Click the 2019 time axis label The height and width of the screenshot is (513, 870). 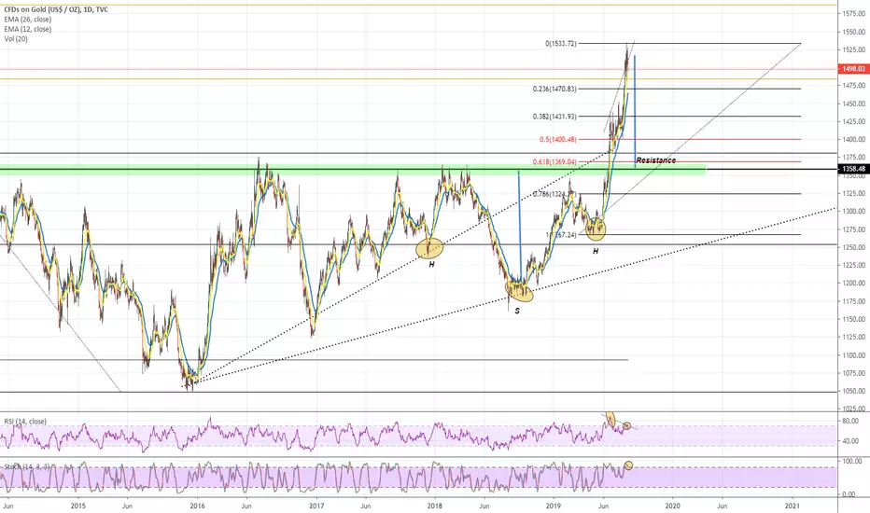pos(554,506)
